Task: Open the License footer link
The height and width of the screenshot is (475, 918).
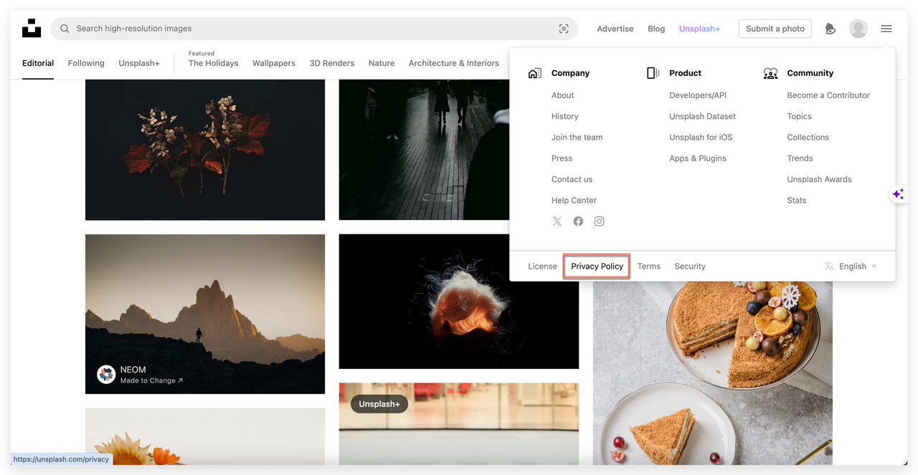Action: click(542, 266)
